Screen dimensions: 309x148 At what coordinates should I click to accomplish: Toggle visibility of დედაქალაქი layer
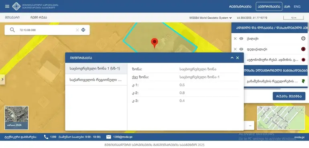pyautogui.click(x=241, y=49)
